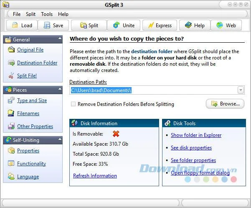Click the Free Space: 33% text
This screenshot has height=208, width=251.
click(90, 164)
